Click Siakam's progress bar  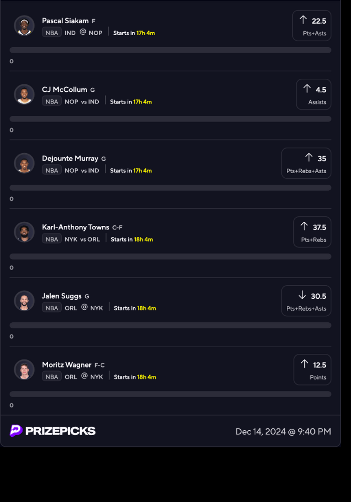coord(170,50)
